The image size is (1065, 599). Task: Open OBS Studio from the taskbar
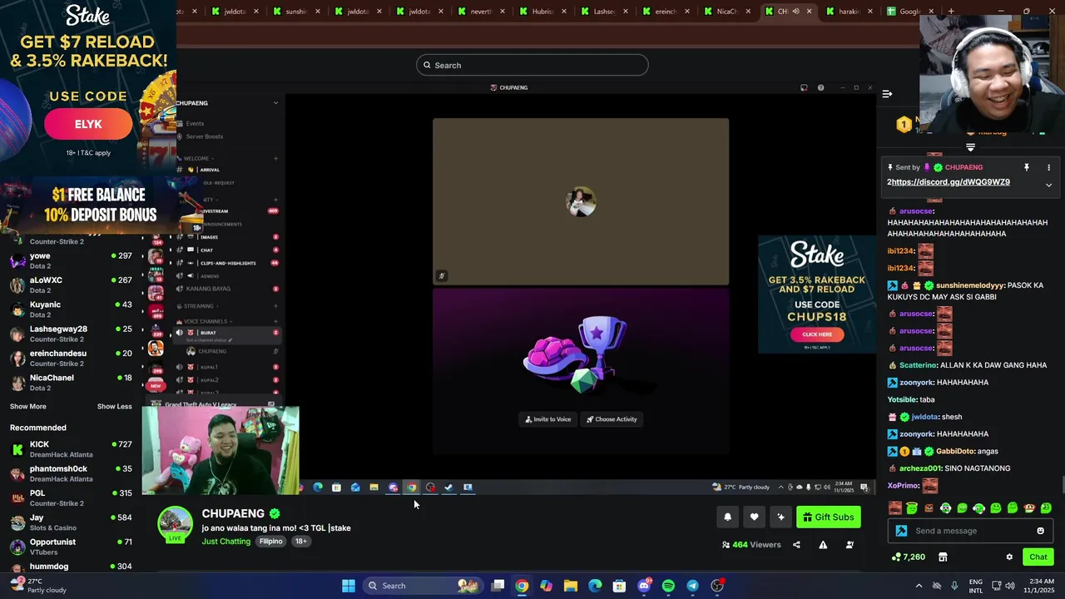pyautogui.click(x=717, y=586)
